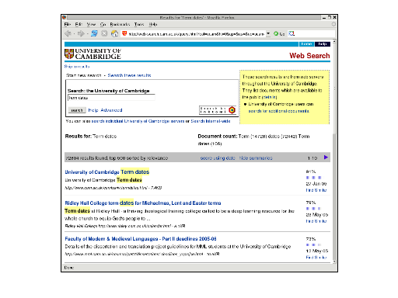Click the University of Cambridge crest logo
The height and width of the screenshot is (298, 398).
click(69, 54)
